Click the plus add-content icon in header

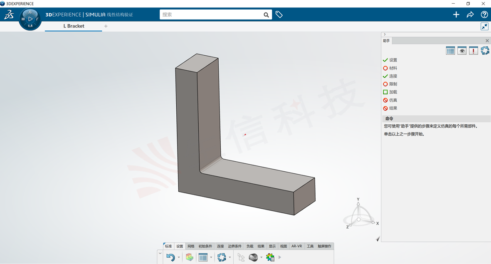point(456,15)
